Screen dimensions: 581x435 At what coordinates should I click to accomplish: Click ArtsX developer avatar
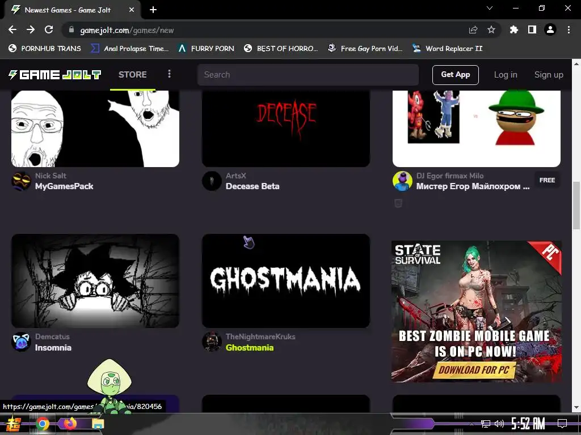[212, 181]
